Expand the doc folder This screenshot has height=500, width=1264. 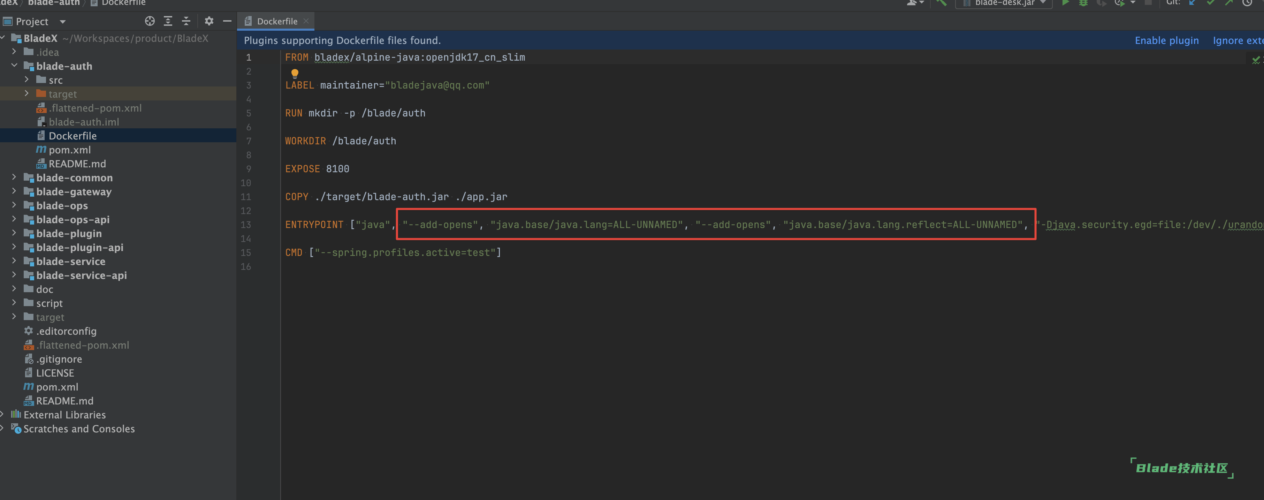point(14,288)
